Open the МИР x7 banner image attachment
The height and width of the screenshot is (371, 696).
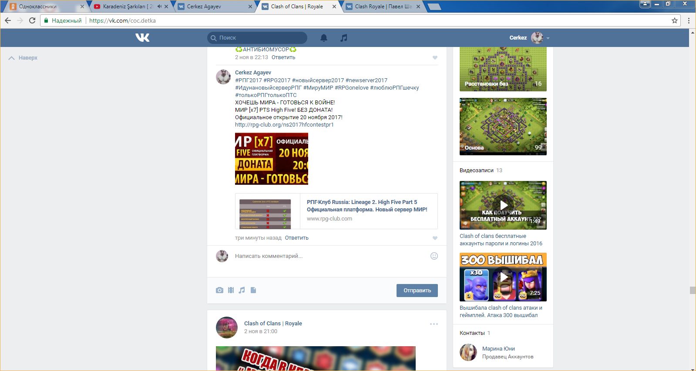click(x=272, y=159)
